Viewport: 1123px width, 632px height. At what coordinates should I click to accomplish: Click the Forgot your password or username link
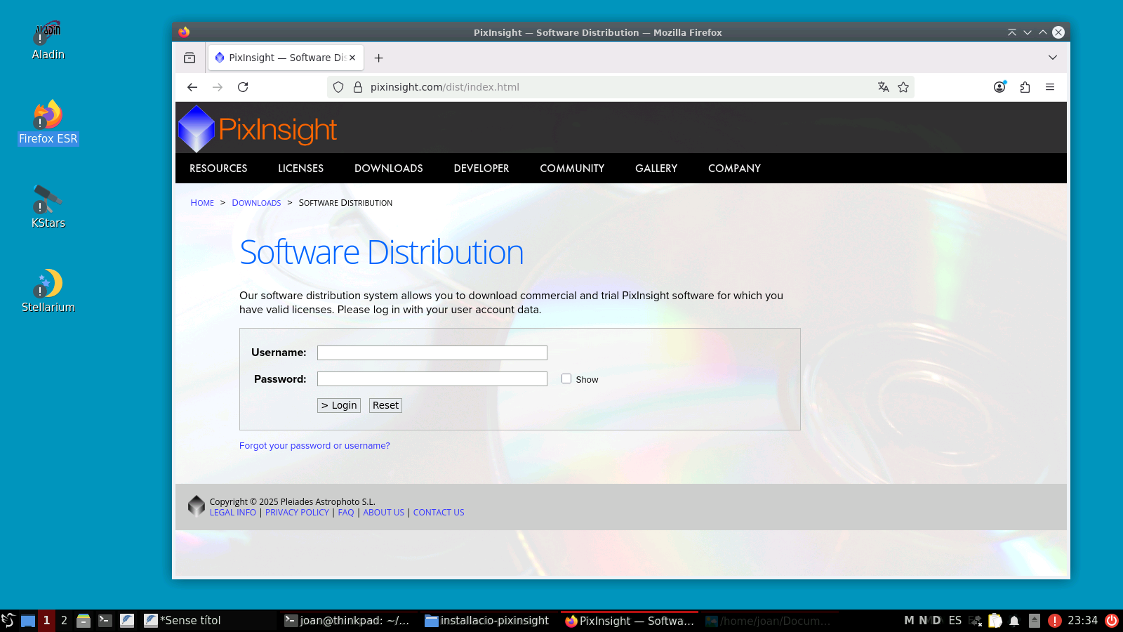coord(314,446)
